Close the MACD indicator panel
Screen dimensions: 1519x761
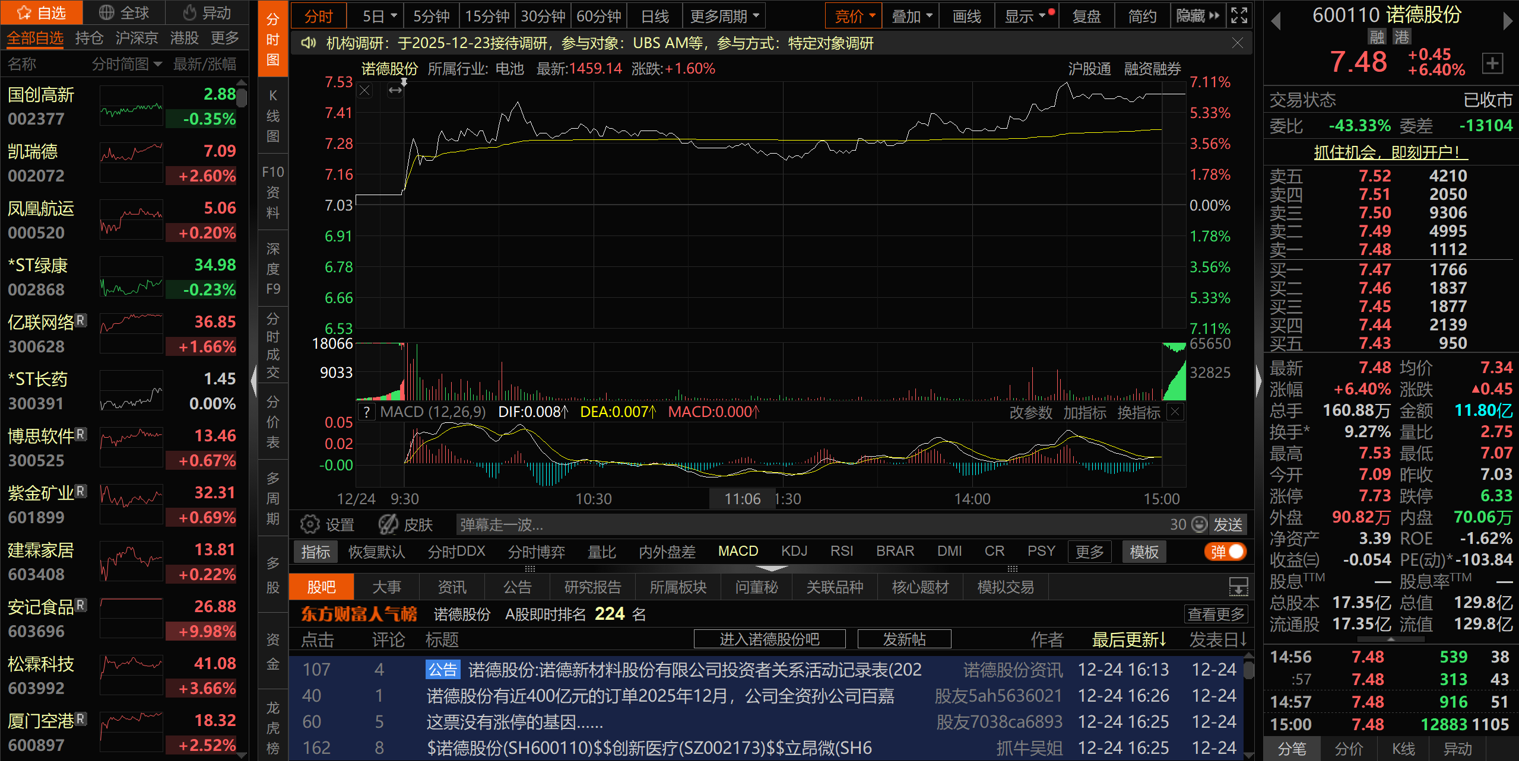point(1175,412)
